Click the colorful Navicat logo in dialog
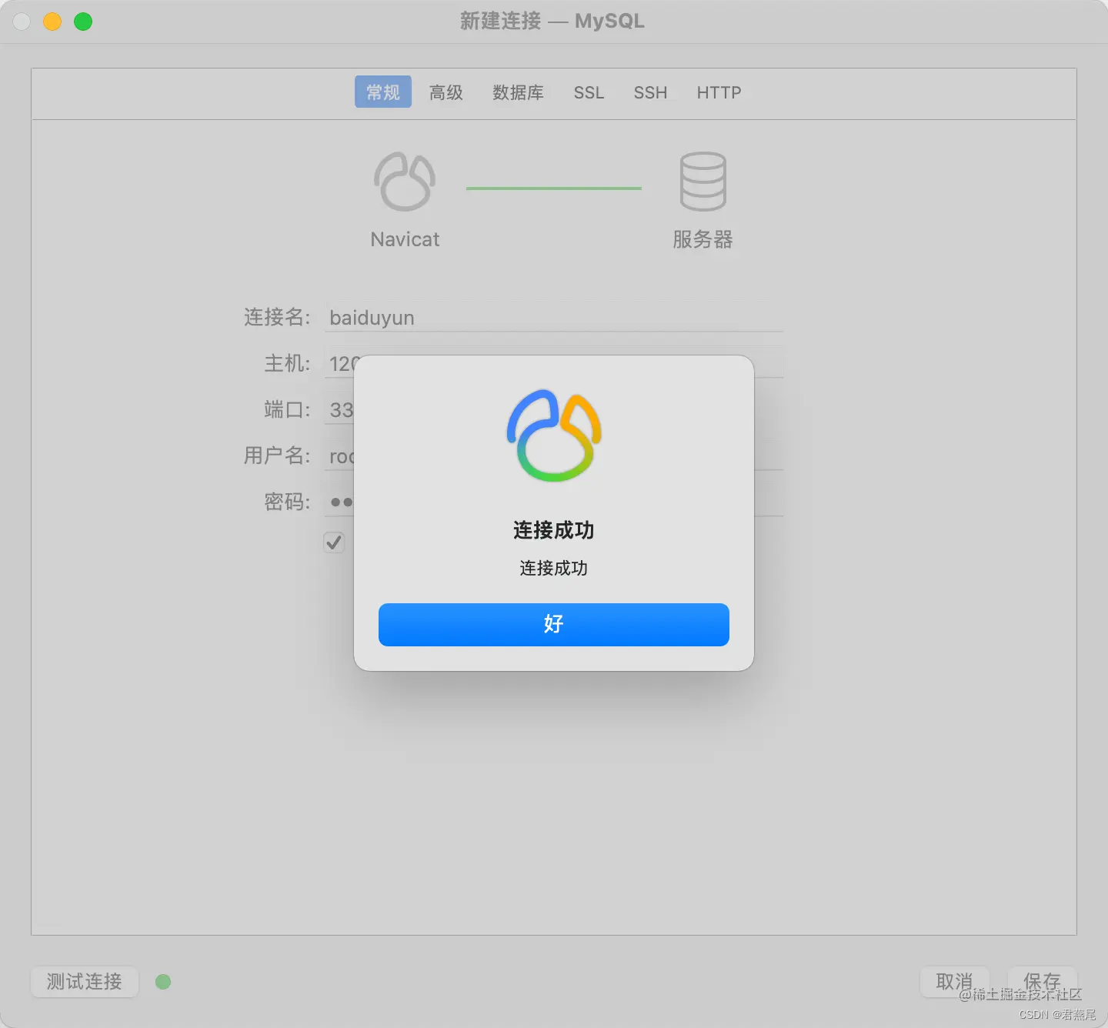 pyautogui.click(x=553, y=436)
